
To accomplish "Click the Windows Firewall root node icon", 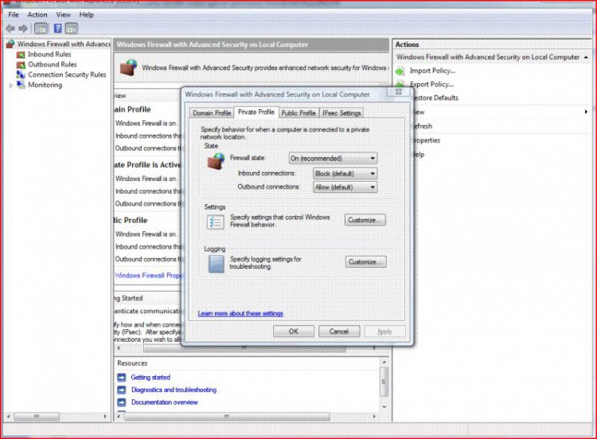I will (x=10, y=44).
